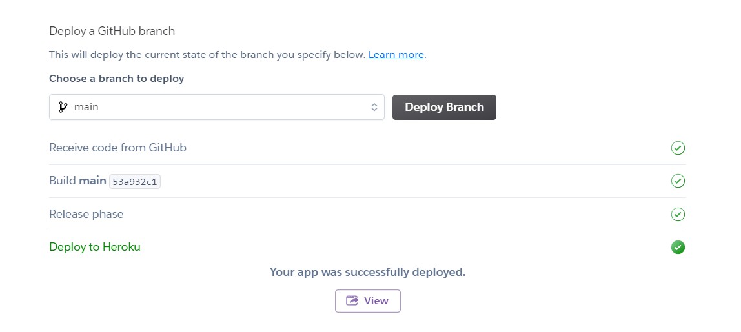Click the Deploy to Heroku step label
This screenshot has width=741, height=332.
94,247
